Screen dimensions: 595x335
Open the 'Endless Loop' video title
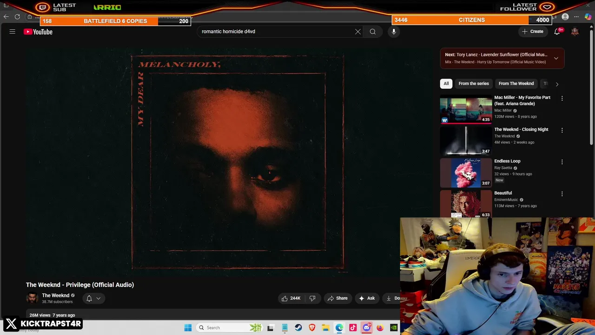click(507, 161)
